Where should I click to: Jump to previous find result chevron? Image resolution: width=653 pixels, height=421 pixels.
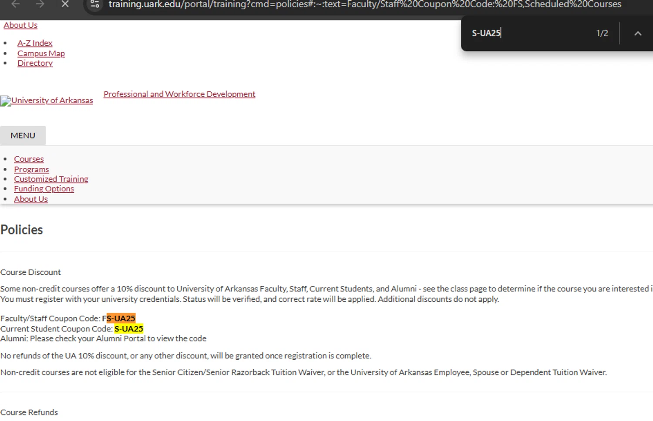(x=638, y=33)
